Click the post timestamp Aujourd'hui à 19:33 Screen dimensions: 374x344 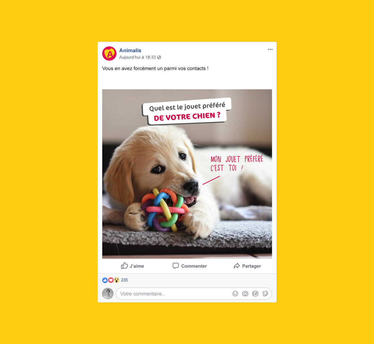point(137,57)
